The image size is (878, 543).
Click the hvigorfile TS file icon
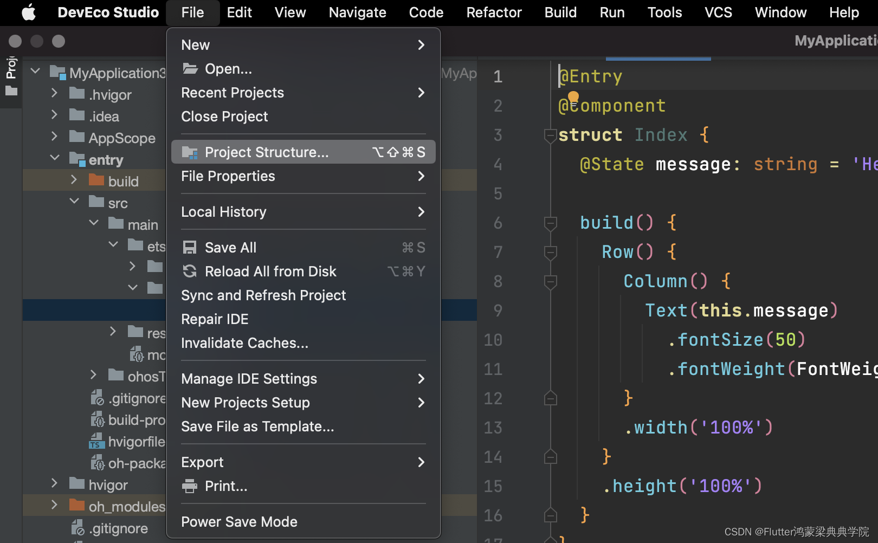96,441
